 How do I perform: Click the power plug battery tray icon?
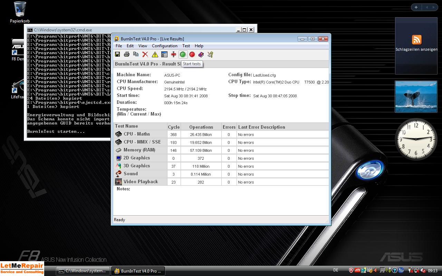pyautogui.click(x=411, y=270)
